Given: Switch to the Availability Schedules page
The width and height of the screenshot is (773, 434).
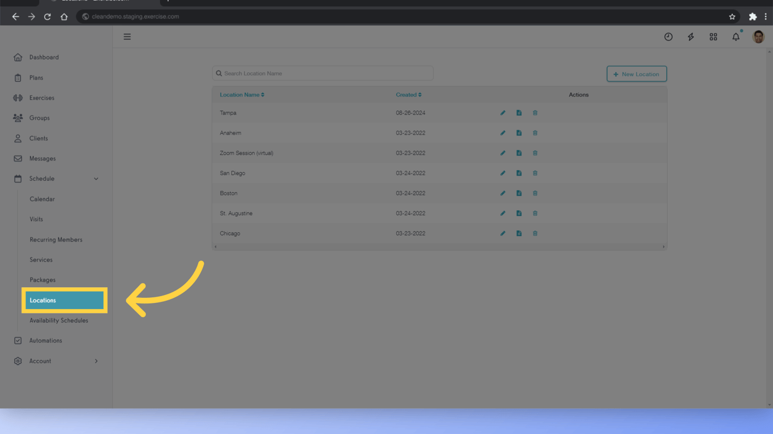Looking at the screenshot, I should coord(59,320).
